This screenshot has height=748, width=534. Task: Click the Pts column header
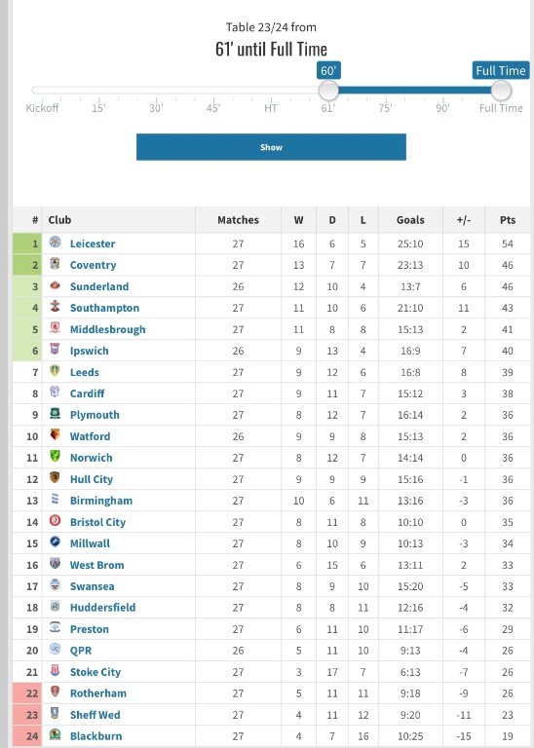(x=508, y=220)
